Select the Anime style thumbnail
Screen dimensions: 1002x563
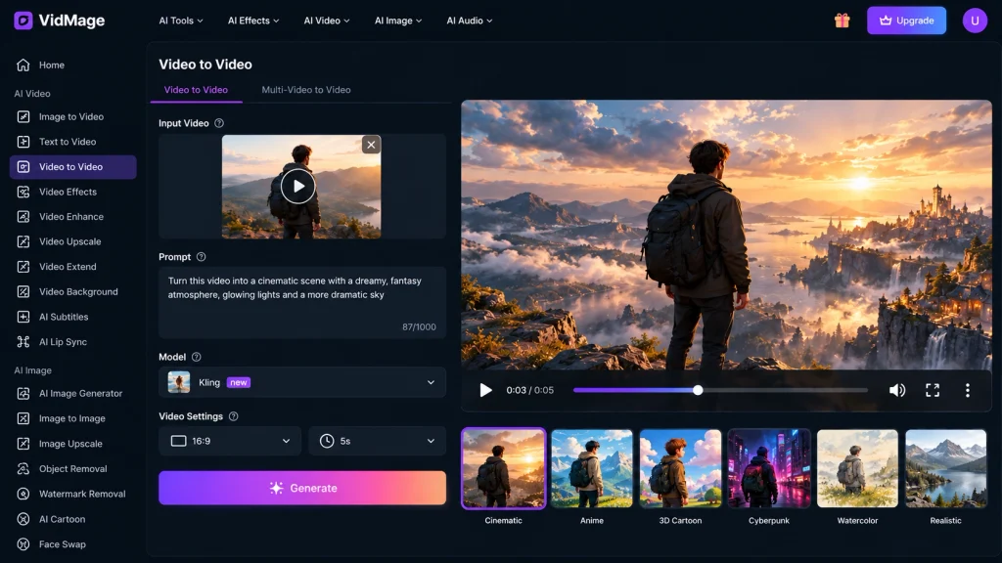pos(592,468)
